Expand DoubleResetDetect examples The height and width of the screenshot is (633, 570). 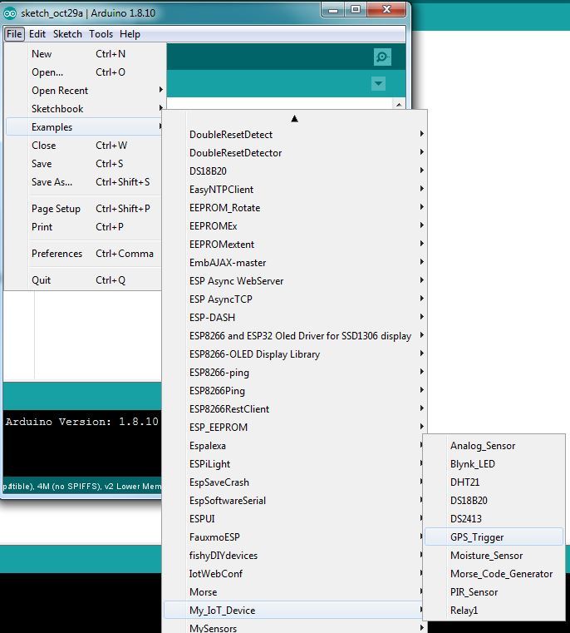click(294, 135)
